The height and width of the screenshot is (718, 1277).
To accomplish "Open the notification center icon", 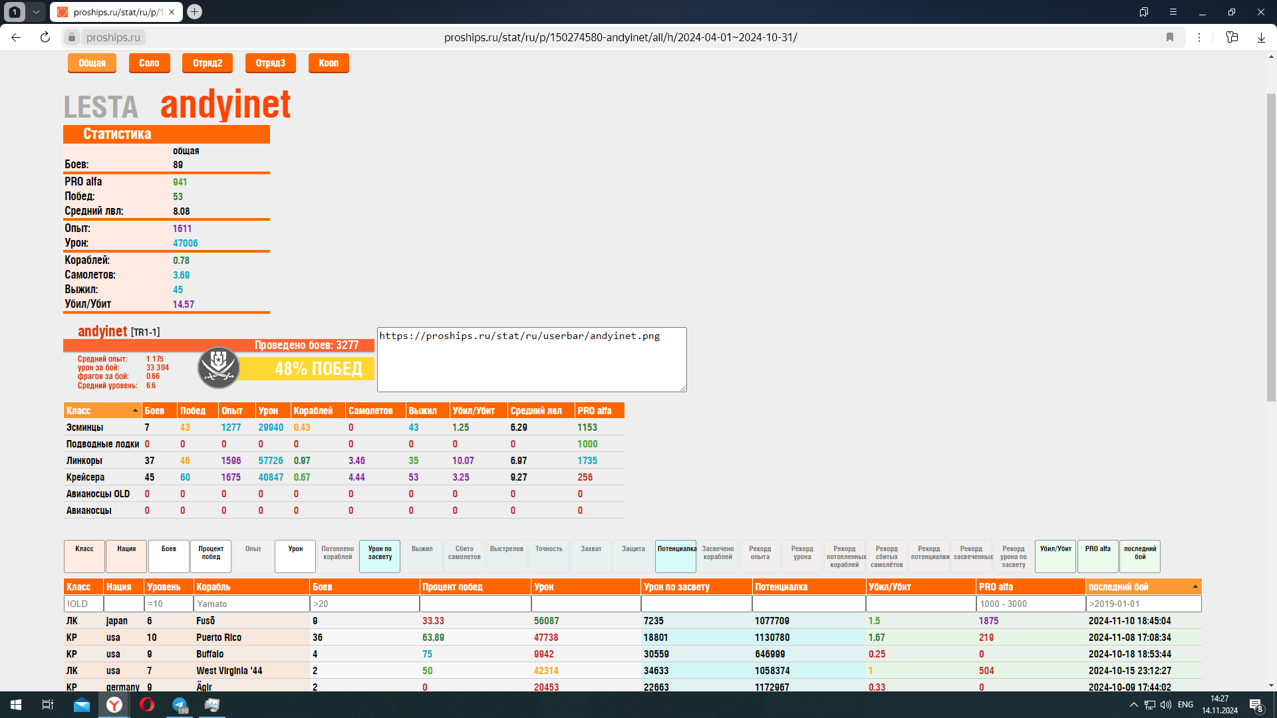I will click(1256, 705).
